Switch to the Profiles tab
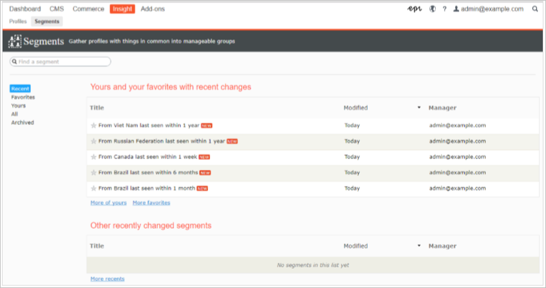The width and height of the screenshot is (546, 288). coord(18,21)
